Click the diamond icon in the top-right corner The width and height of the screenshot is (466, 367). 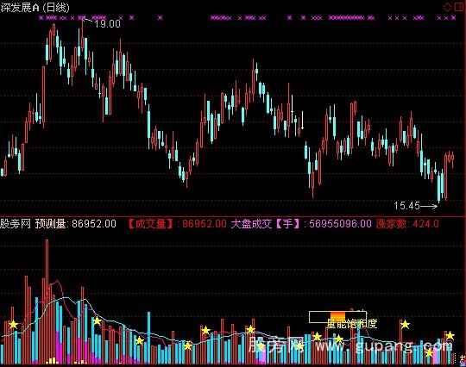pyautogui.click(x=447, y=7)
